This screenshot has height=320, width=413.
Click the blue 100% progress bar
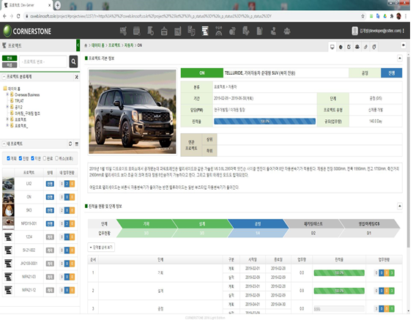[264, 121]
